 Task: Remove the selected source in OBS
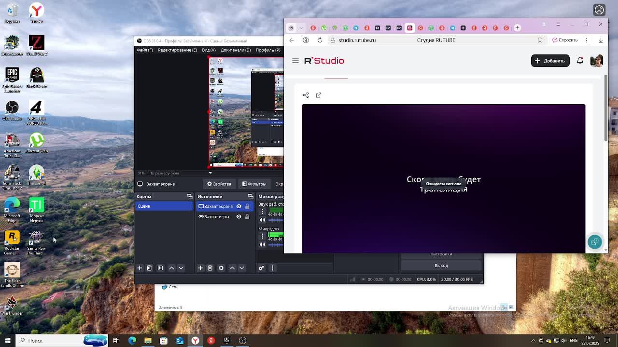click(x=210, y=268)
